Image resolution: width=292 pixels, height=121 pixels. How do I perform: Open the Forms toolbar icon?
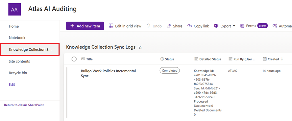(x=242, y=26)
